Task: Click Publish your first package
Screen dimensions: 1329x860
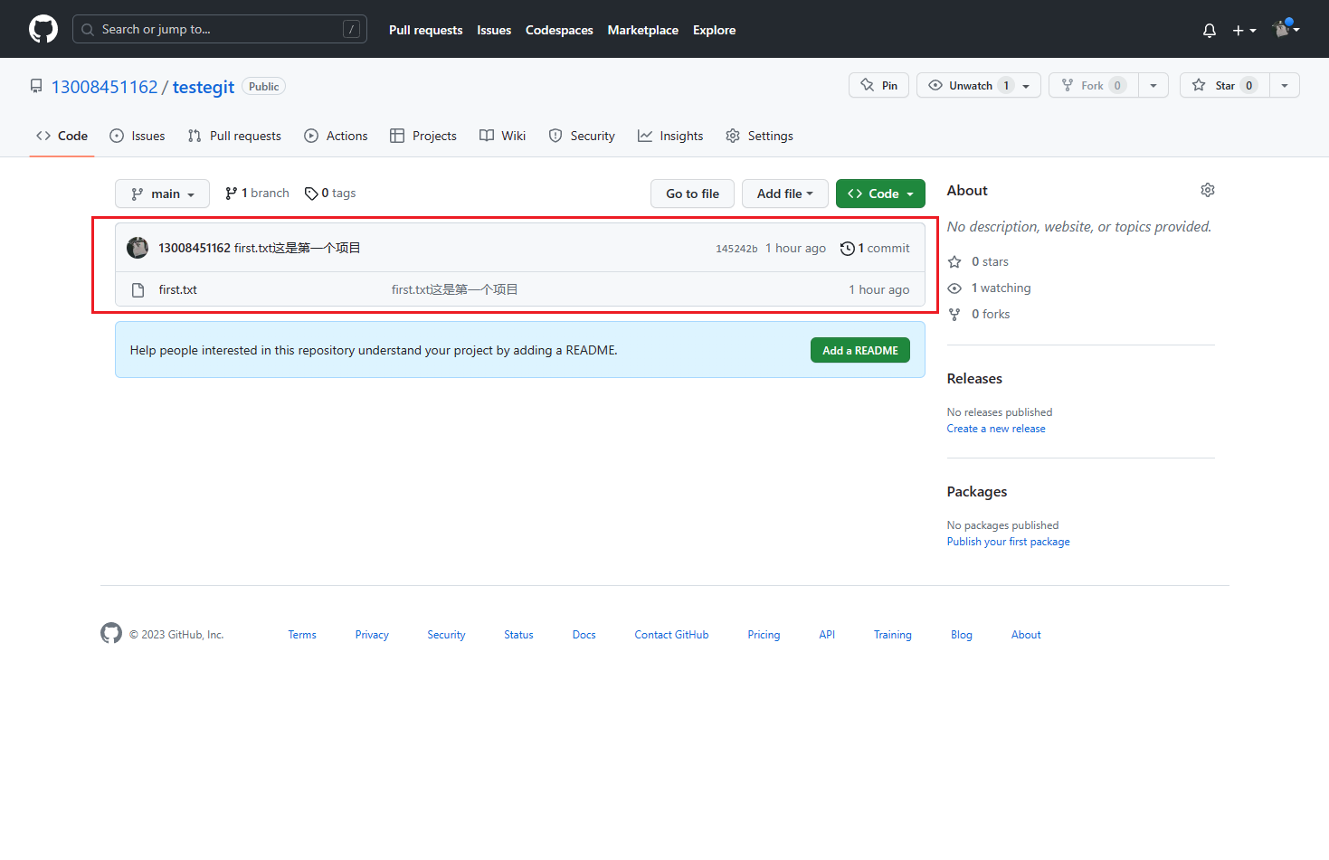Action: coord(1008,542)
